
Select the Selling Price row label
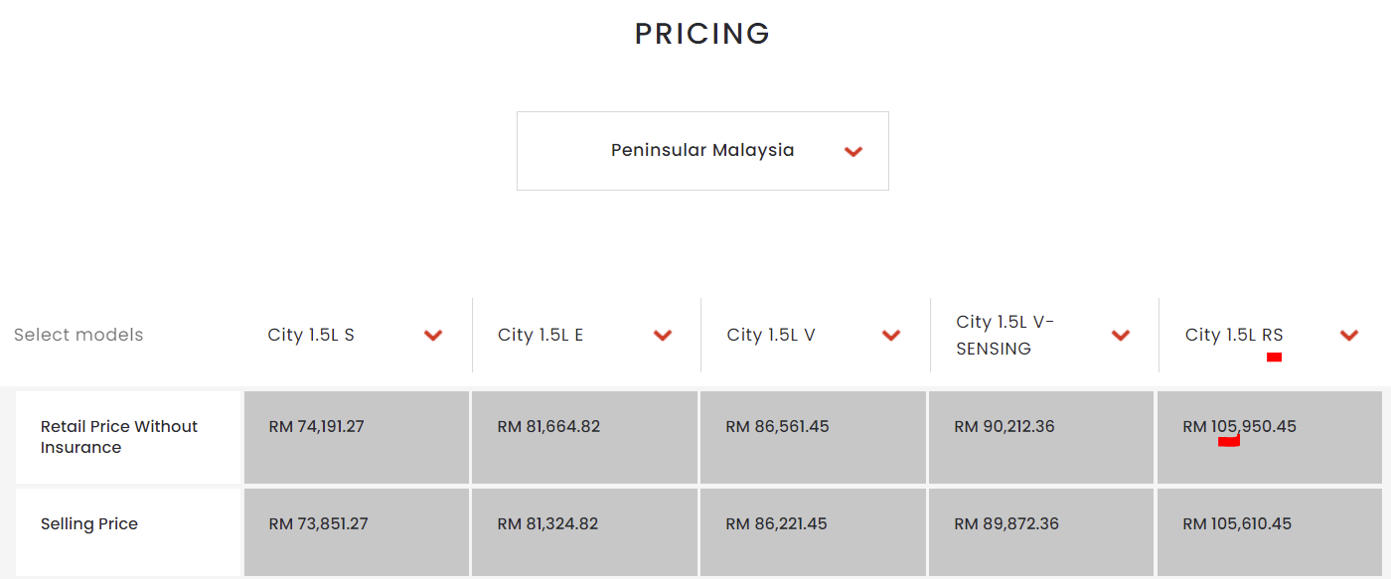[89, 524]
